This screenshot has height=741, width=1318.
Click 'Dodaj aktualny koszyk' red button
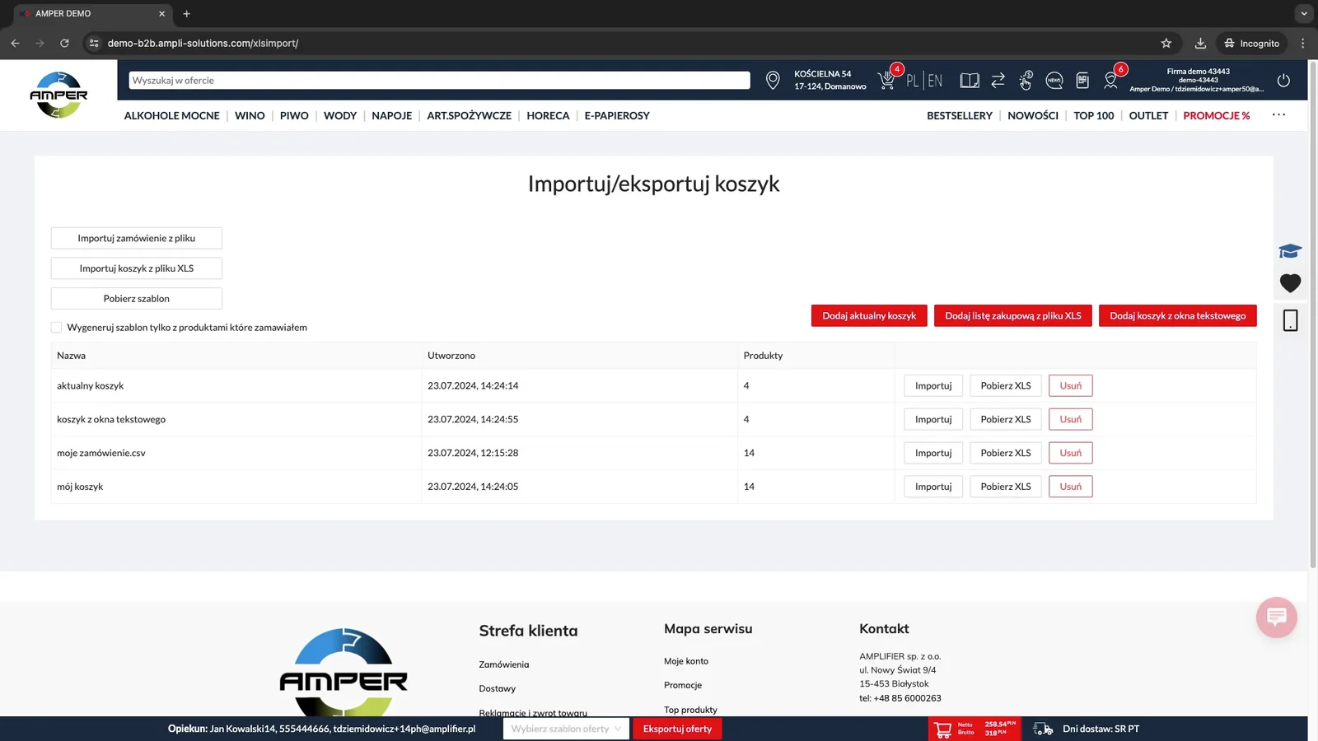click(869, 315)
